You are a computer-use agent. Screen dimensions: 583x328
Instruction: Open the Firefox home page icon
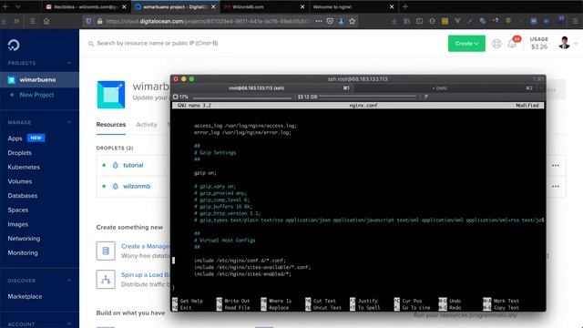[46, 21]
